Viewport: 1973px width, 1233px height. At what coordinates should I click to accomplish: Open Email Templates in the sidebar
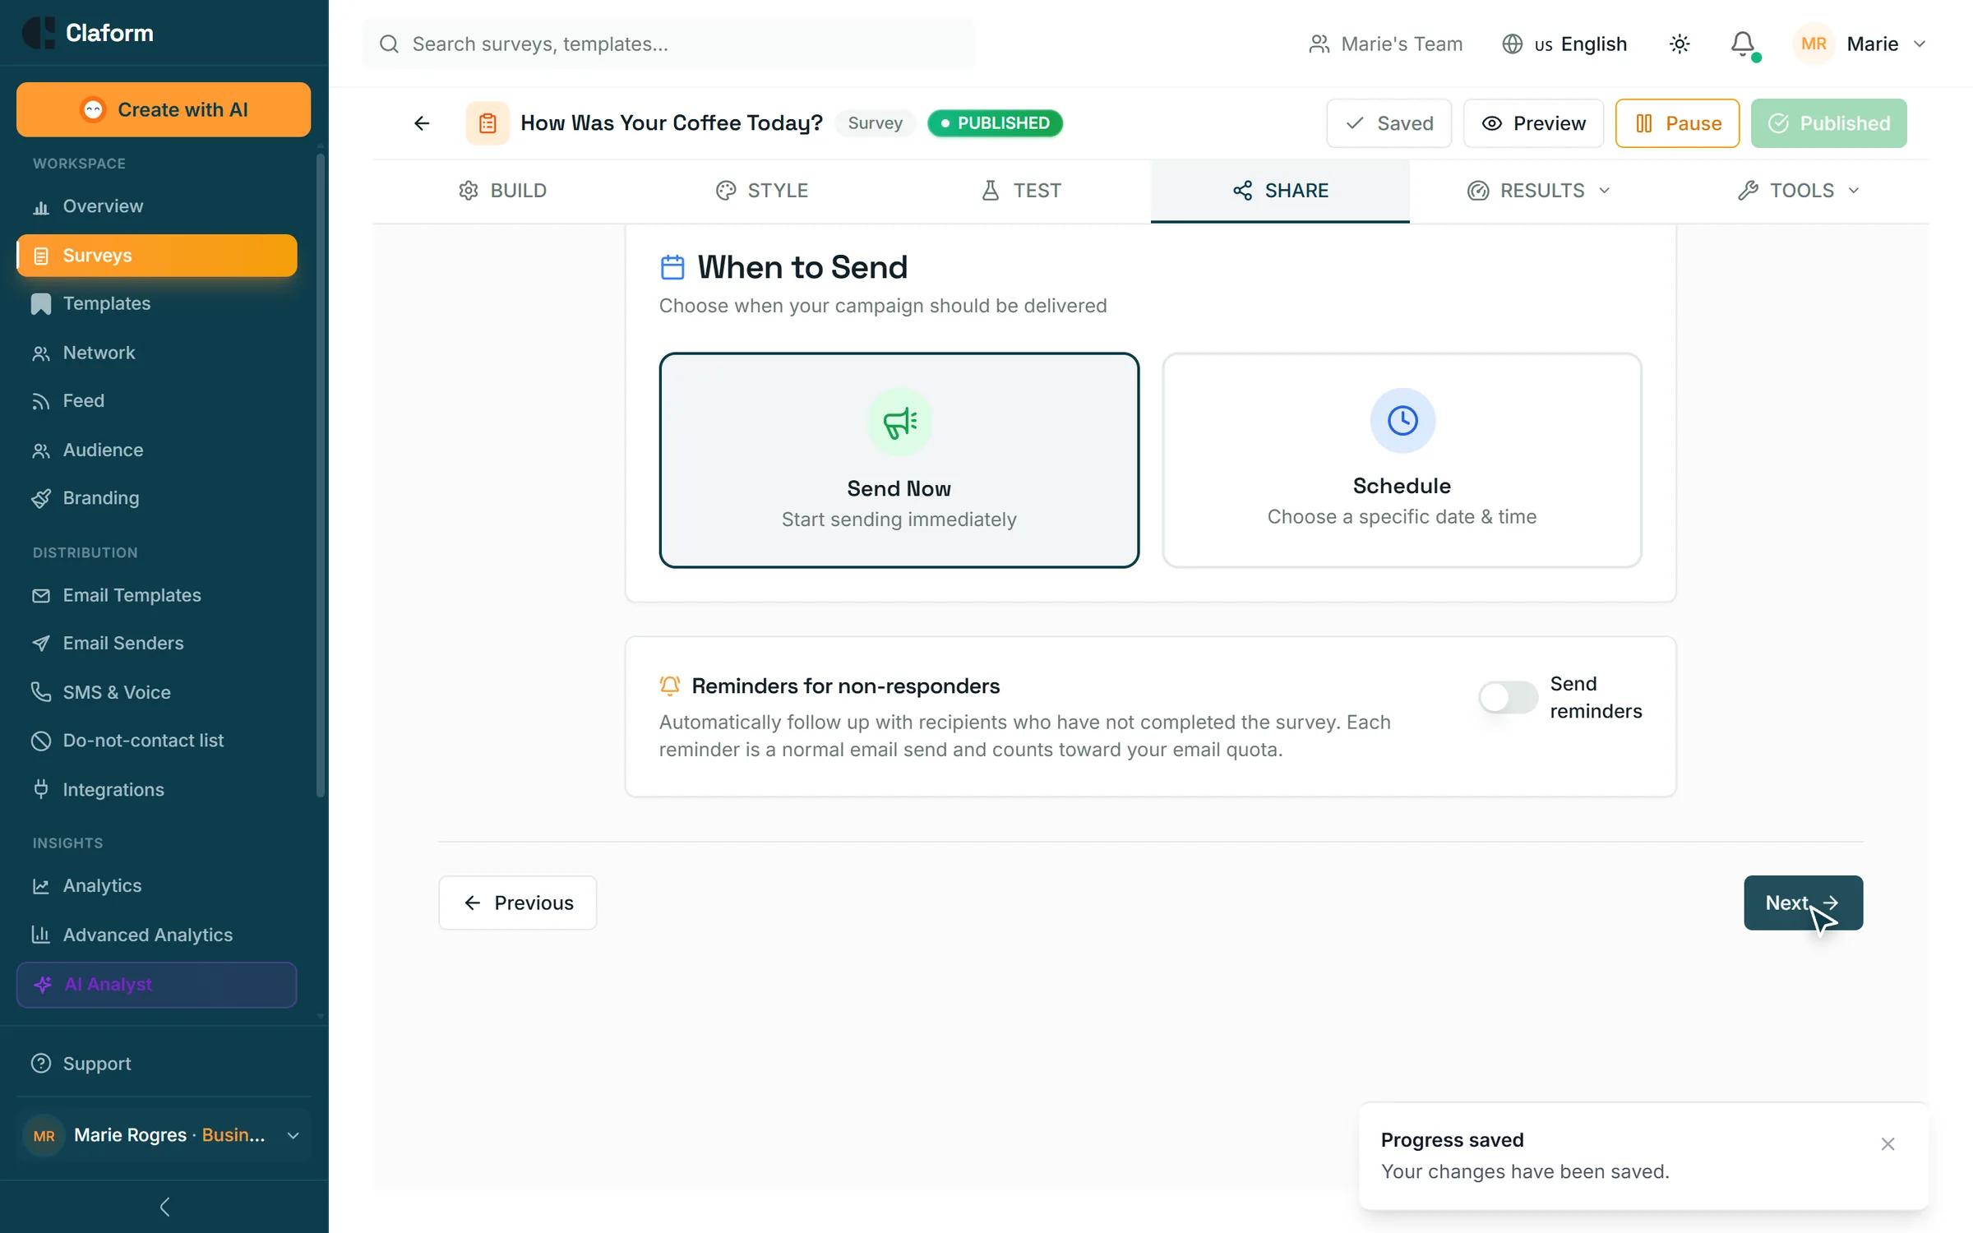[x=156, y=595]
